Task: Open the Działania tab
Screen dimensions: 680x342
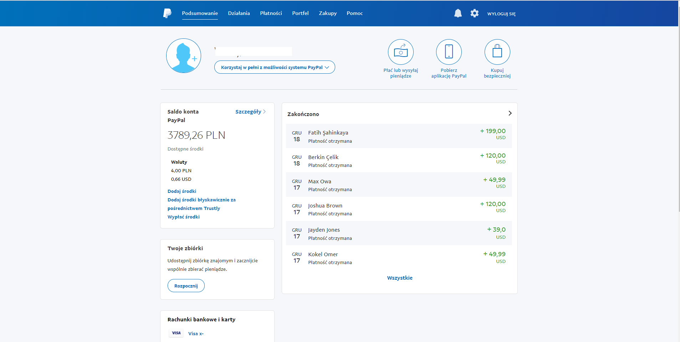Action: pyautogui.click(x=239, y=13)
